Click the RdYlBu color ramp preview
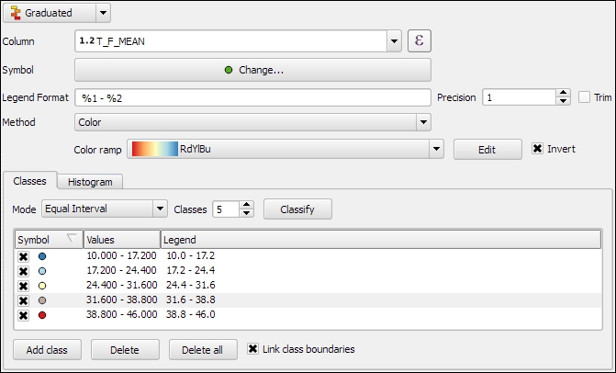616x373 pixels. [155, 149]
